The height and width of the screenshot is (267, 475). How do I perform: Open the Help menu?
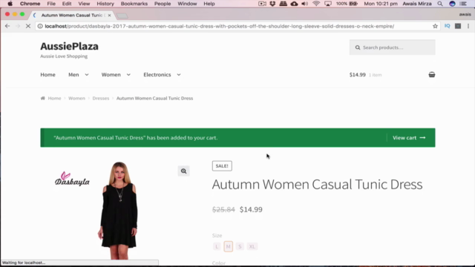209,4
